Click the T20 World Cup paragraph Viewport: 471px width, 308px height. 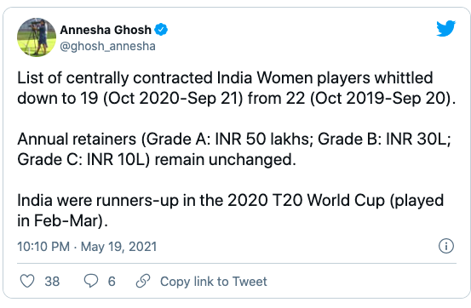coord(231,210)
